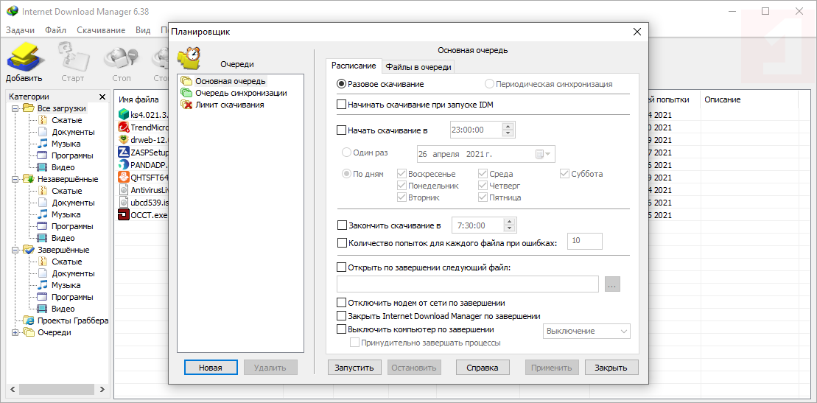The height and width of the screenshot is (403, 817).
Task: Click the ks4.021 file icon
Action: click(x=124, y=114)
